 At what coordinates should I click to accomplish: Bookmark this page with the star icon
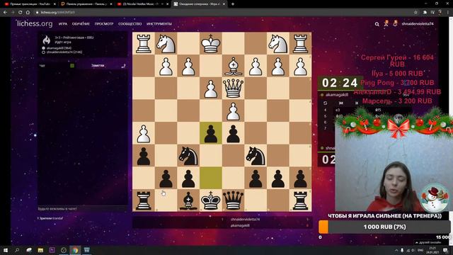(x=415, y=13)
